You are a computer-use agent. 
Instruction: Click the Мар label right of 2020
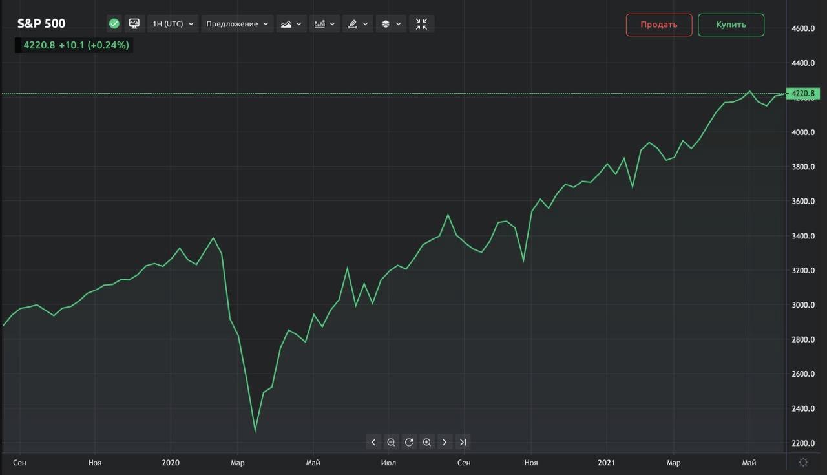237,463
